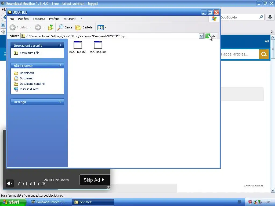Click the green Vai go button
Viewport: 275px width, 206px height.
(211, 36)
